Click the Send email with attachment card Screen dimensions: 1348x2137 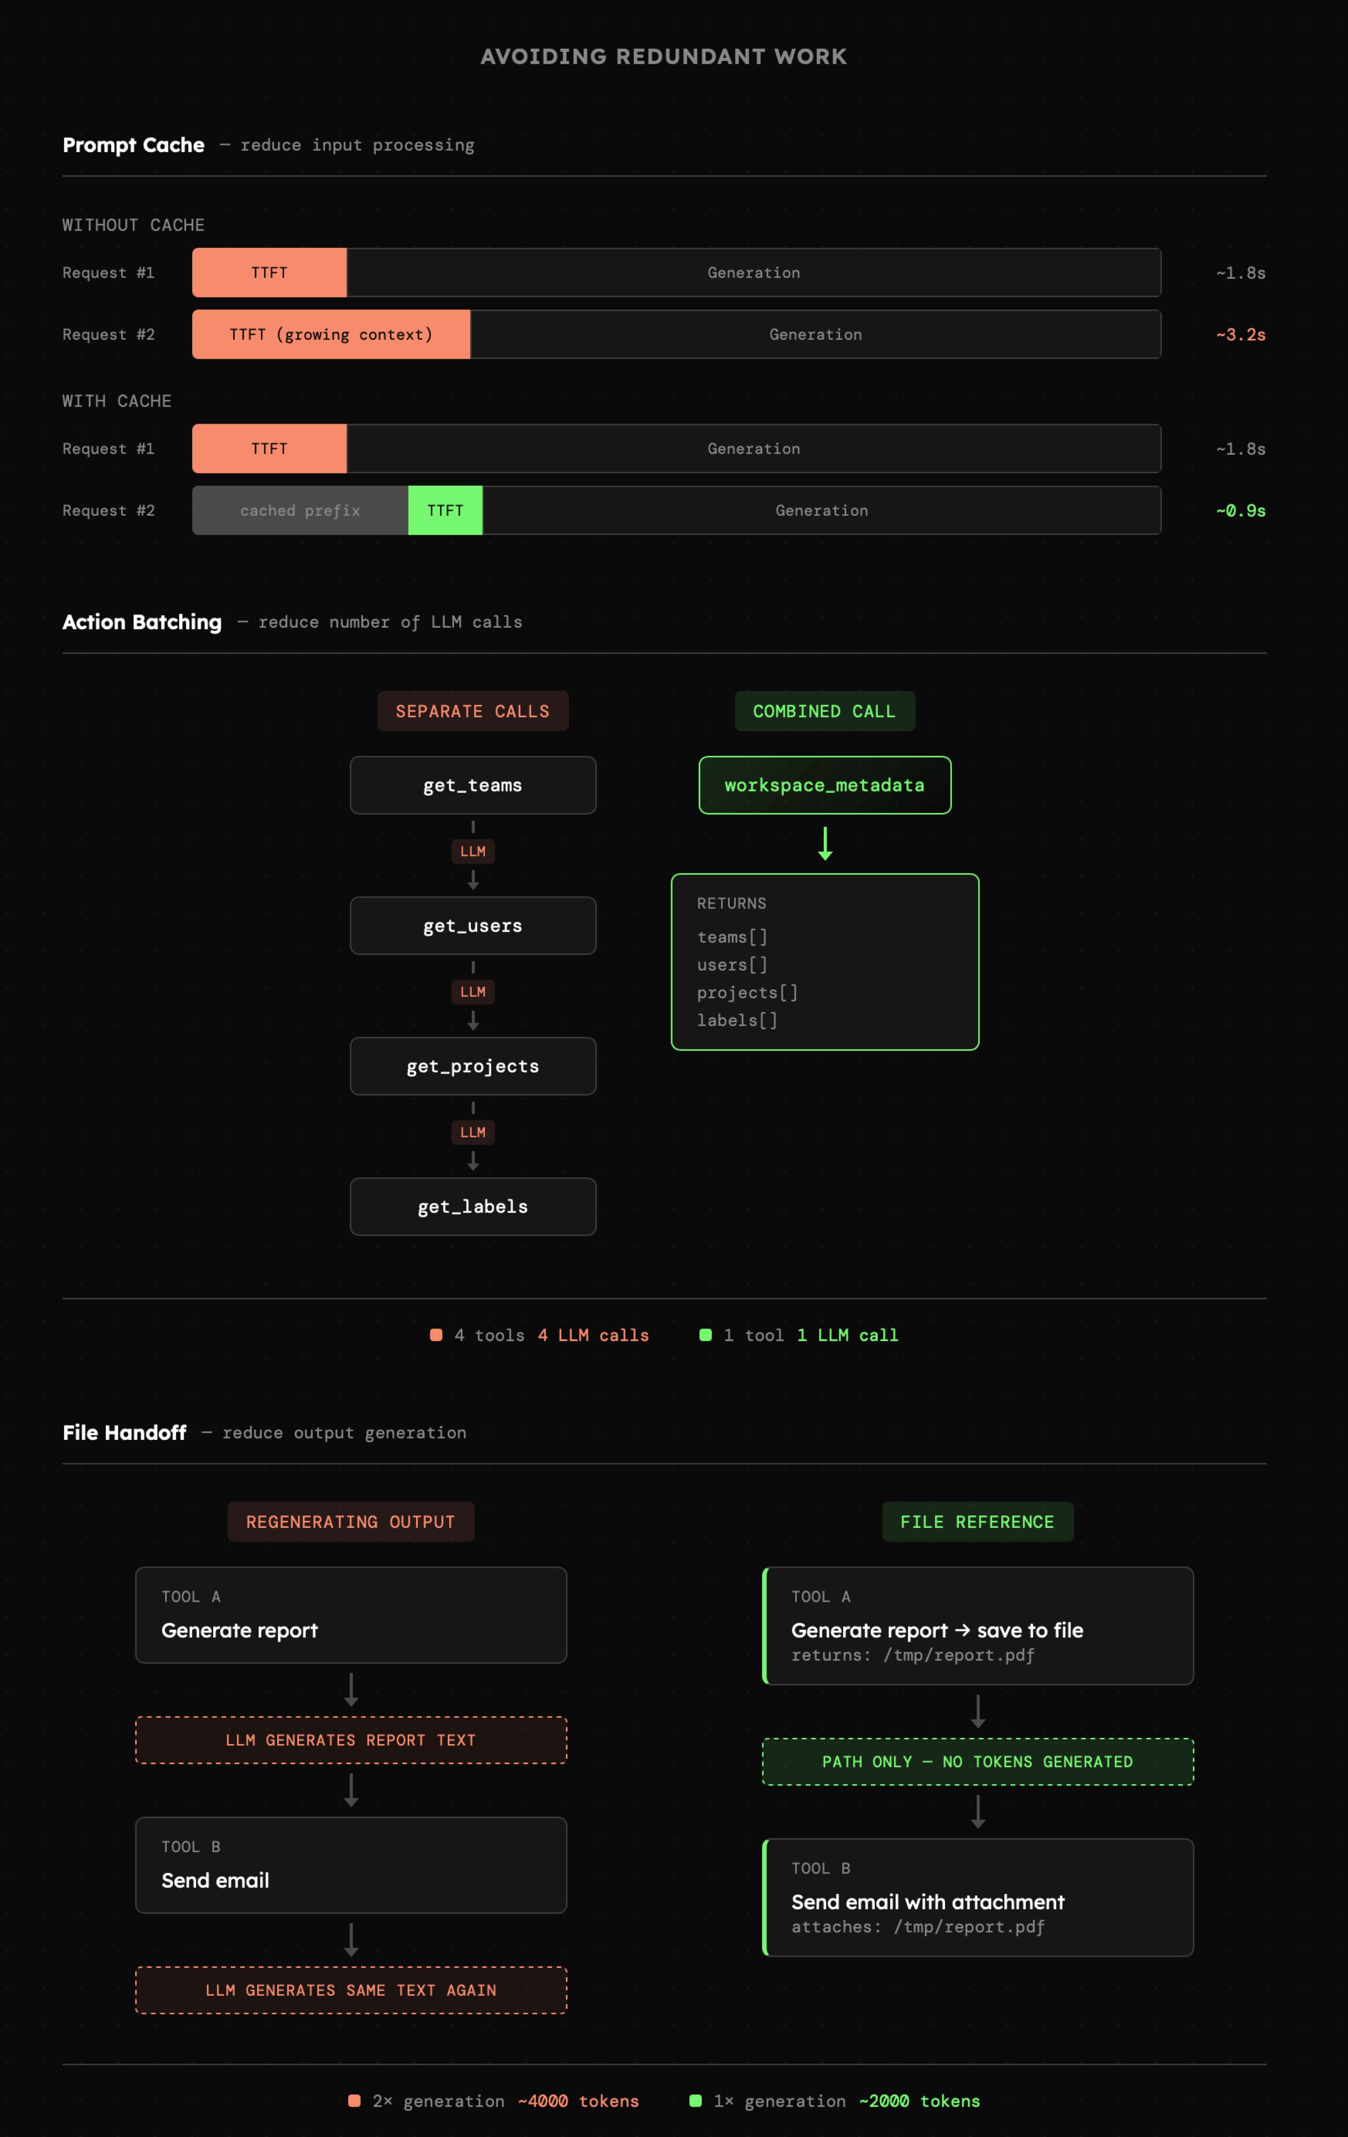[978, 1897]
